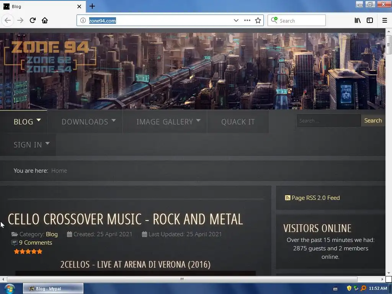Click the horizontal scrollbar right arrow
Viewport: 392px width, 294px height.
[x=382, y=279]
